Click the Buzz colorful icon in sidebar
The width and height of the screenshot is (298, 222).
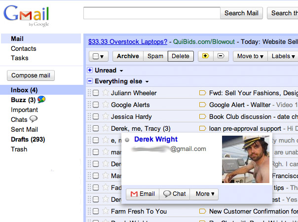[x=41, y=99]
